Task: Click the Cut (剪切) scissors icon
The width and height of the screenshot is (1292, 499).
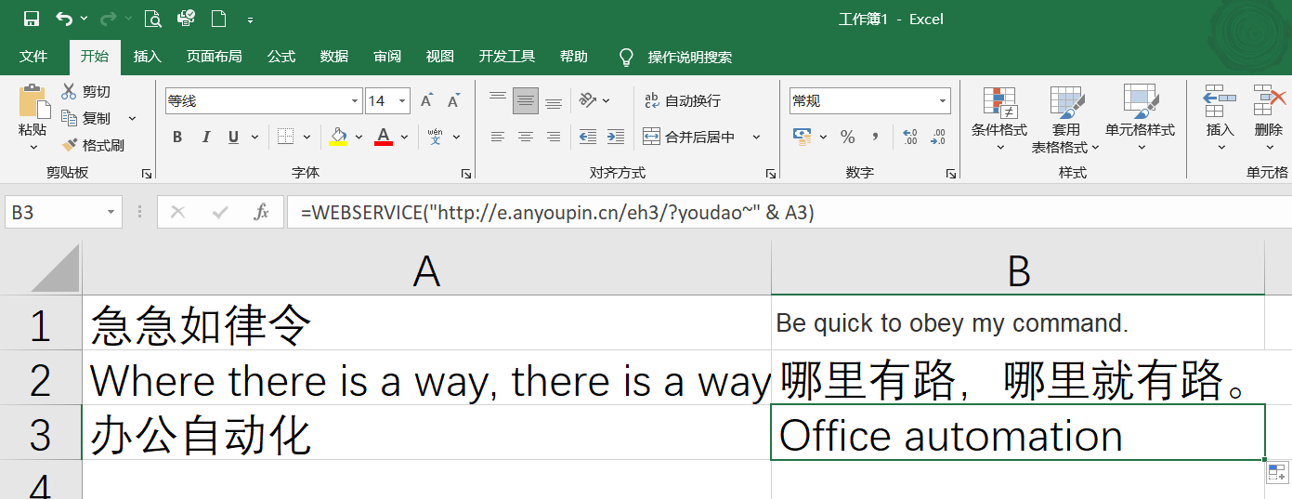Action: click(69, 91)
